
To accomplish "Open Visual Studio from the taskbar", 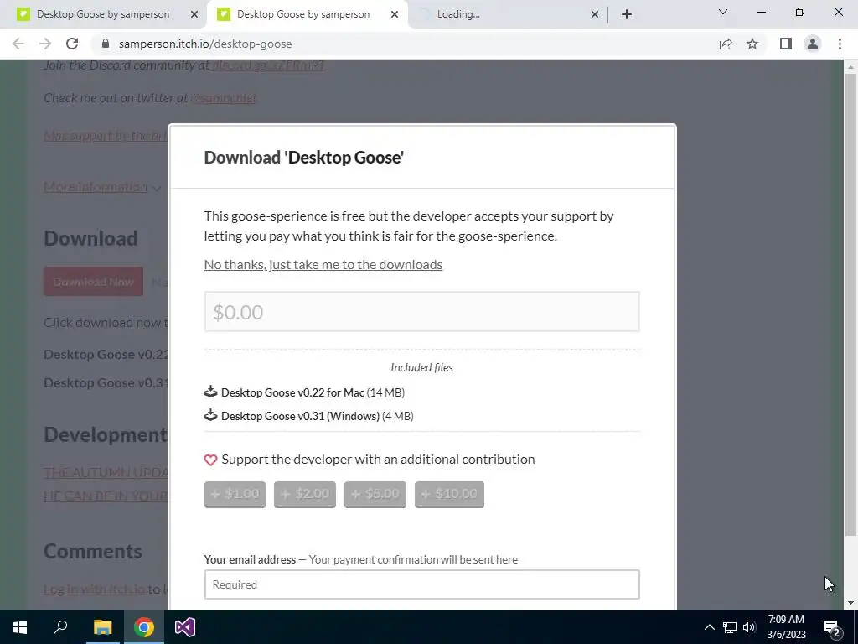I will [x=185, y=627].
